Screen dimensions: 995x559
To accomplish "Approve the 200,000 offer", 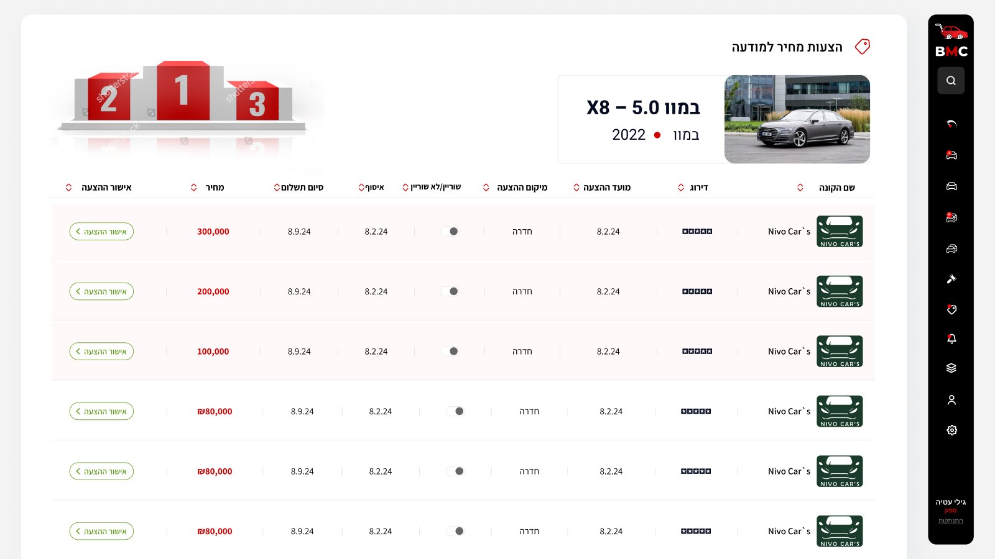I will pos(101,291).
